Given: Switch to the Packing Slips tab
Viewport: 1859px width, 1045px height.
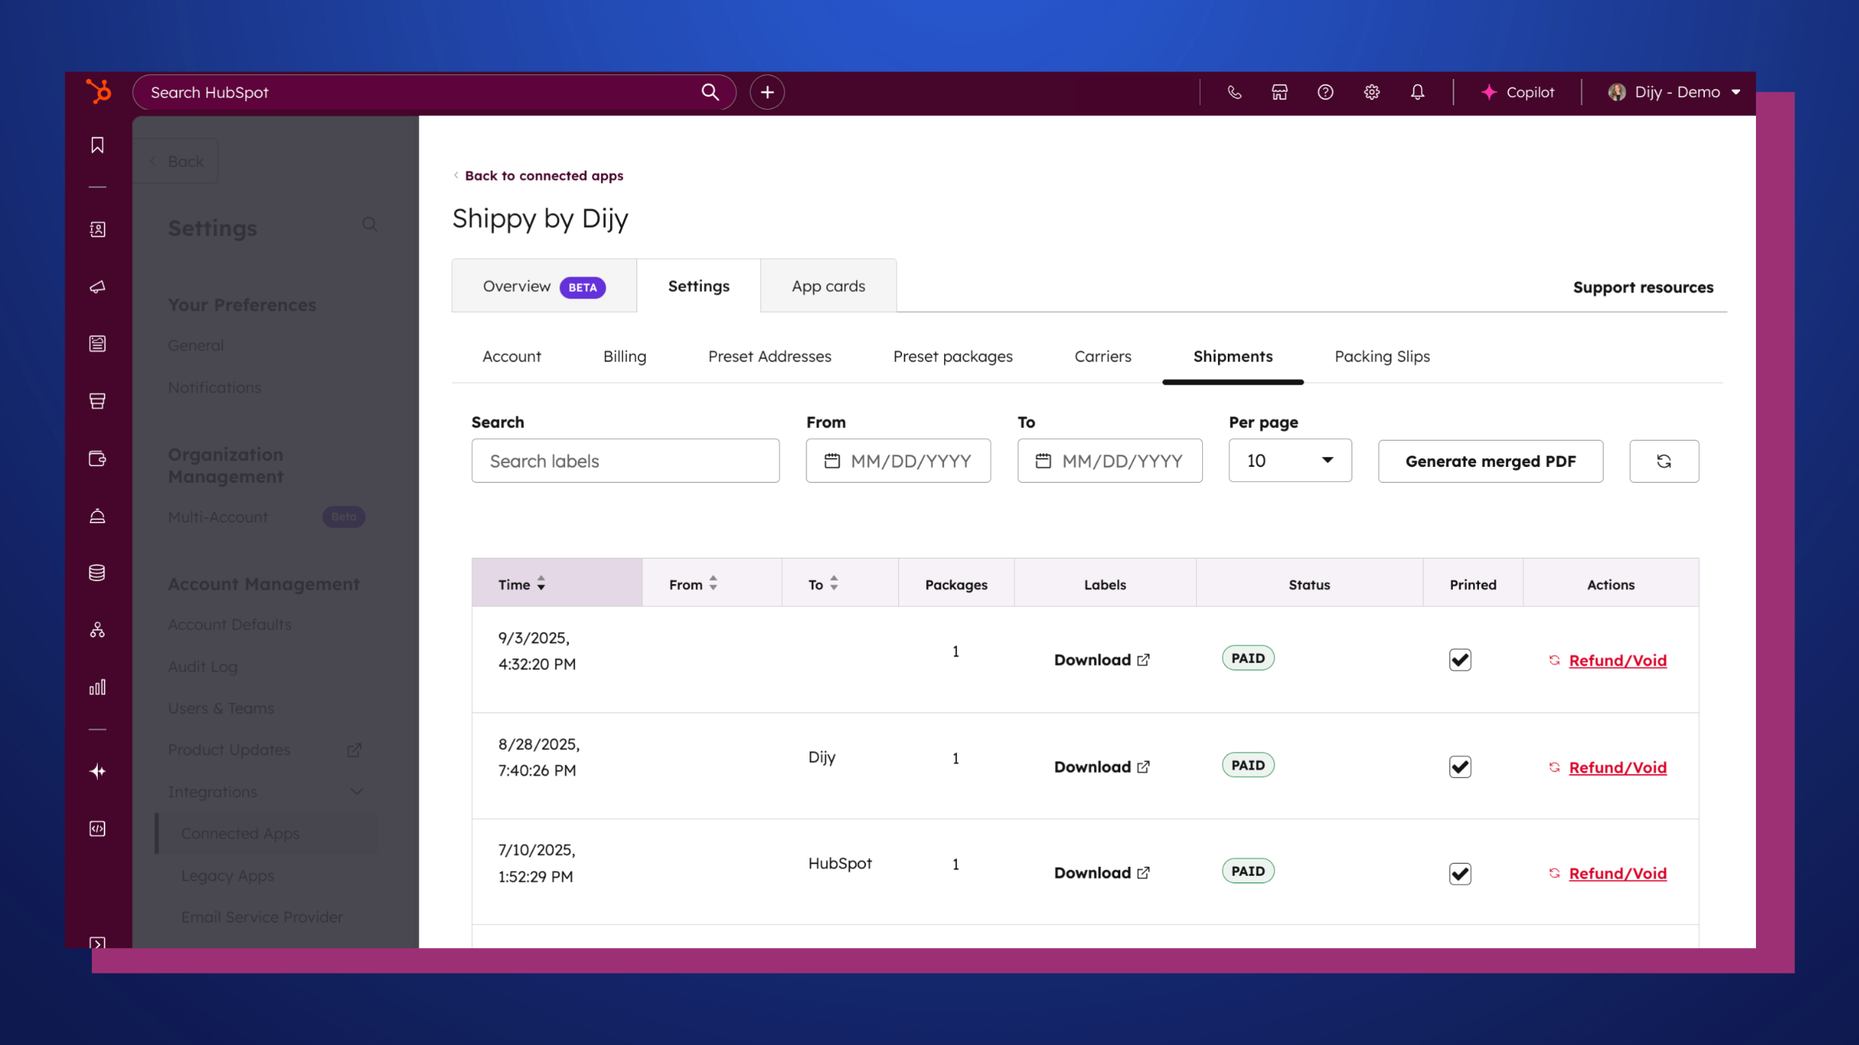Looking at the screenshot, I should tap(1381, 356).
